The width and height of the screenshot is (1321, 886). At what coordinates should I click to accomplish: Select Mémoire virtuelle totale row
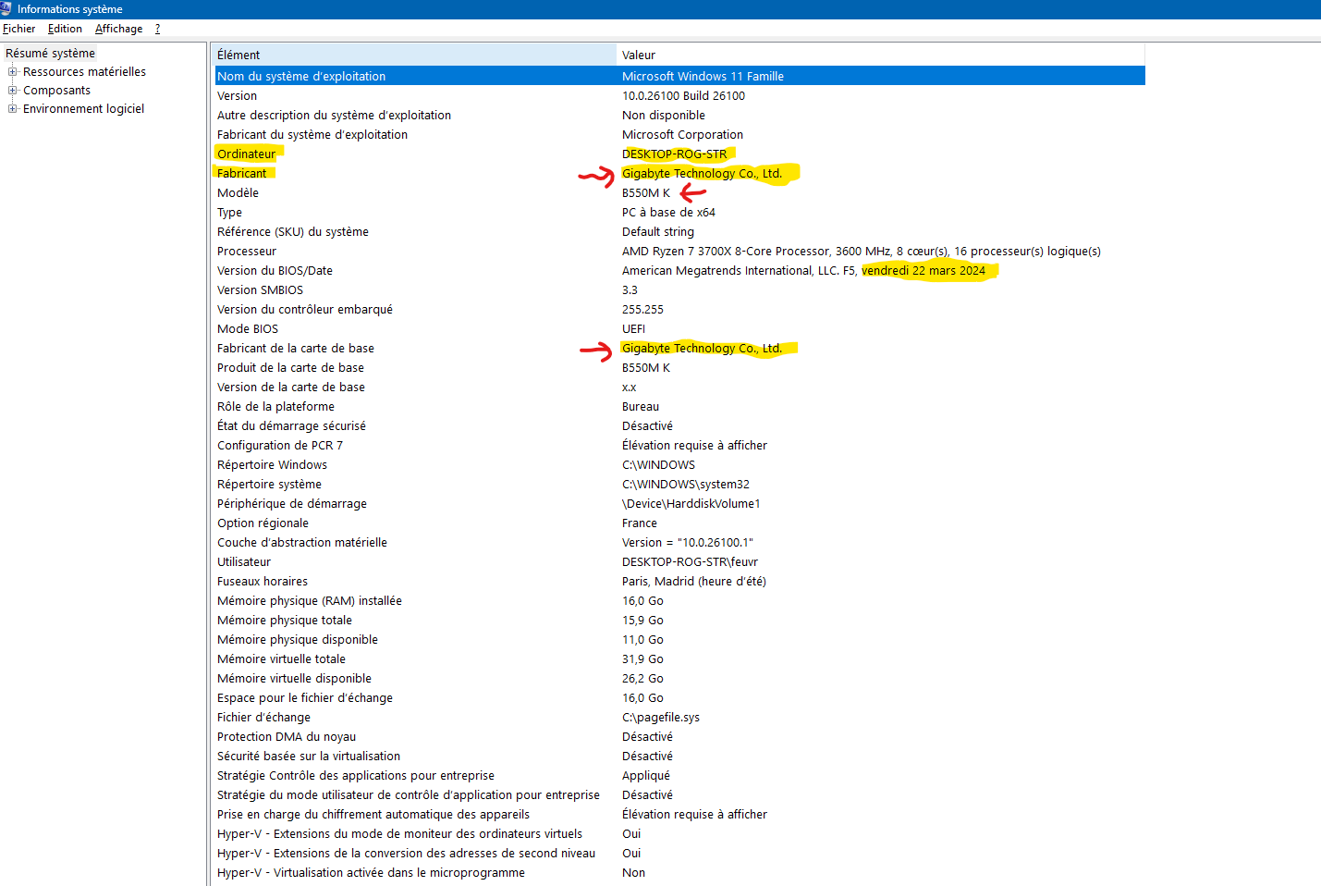tap(281, 659)
